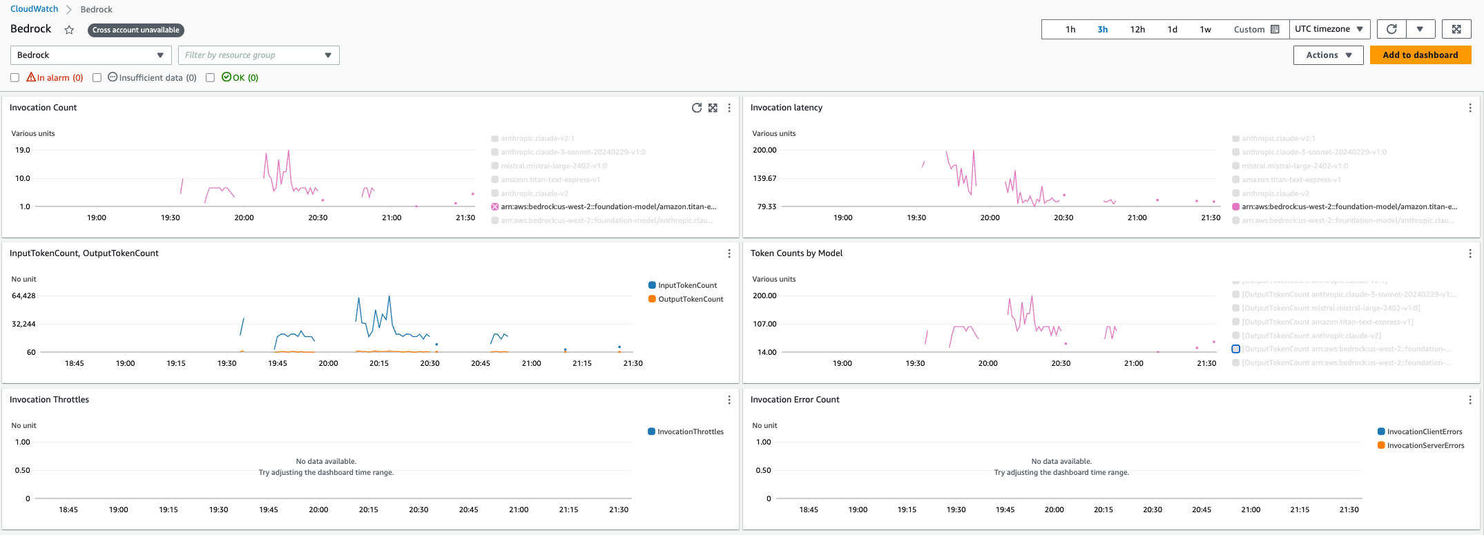1484x535 pixels.
Task: Open custom time range calendar icon
Action: (x=1275, y=29)
